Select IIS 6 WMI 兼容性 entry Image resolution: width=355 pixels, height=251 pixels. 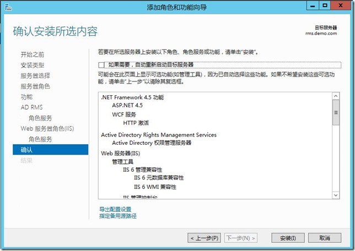point(155,187)
